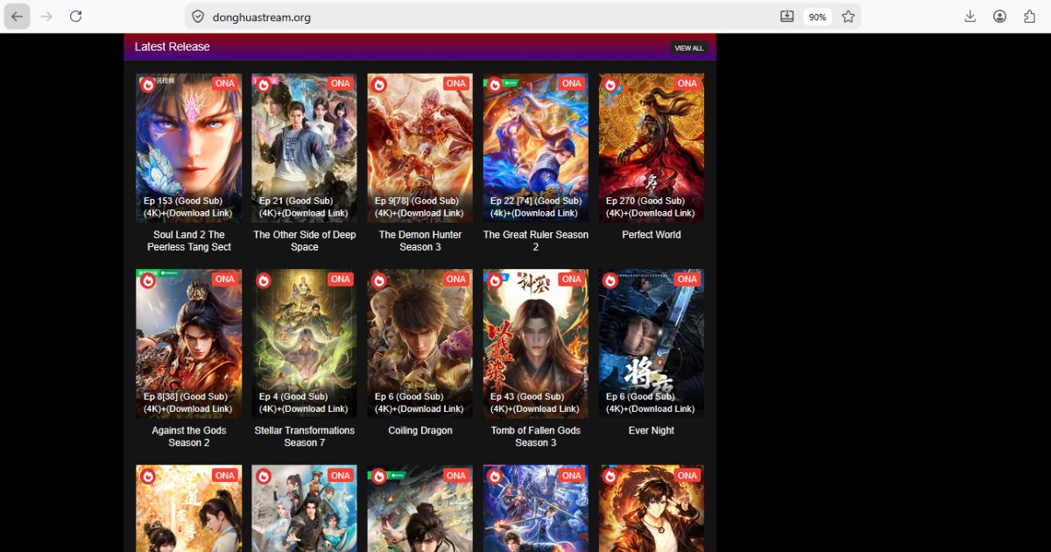1051x552 pixels.
Task: Open the browser profile account menu
Action: [999, 17]
